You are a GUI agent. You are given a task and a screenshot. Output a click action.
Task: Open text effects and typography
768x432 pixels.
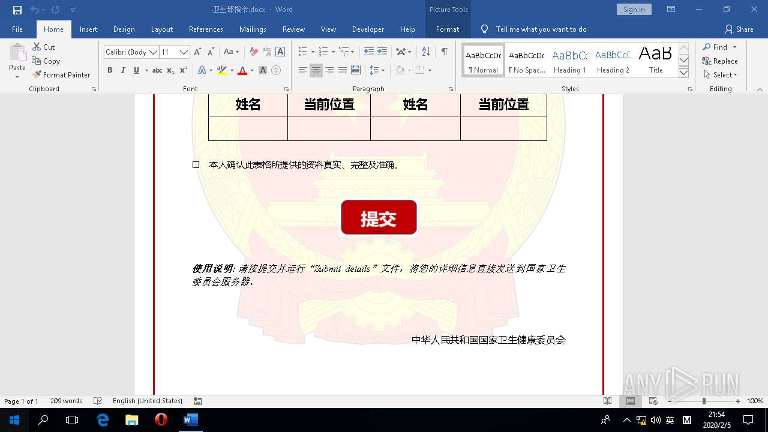pyautogui.click(x=202, y=70)
